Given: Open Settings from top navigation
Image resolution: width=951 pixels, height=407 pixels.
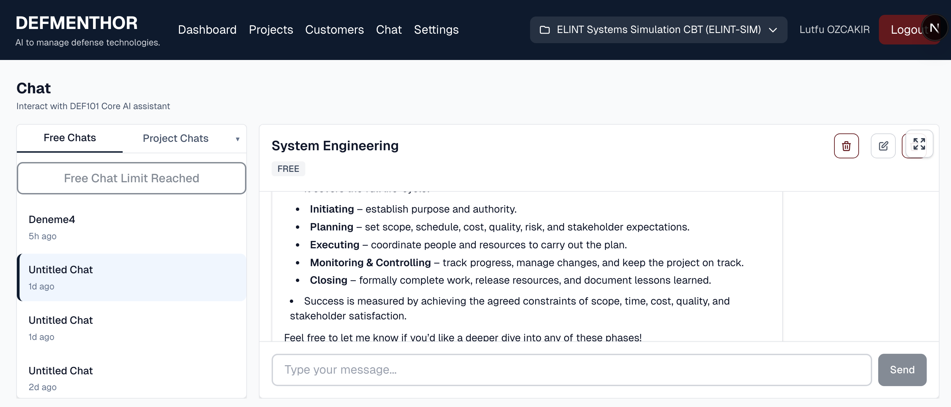Looking at the screenshot, I should 436,30.
